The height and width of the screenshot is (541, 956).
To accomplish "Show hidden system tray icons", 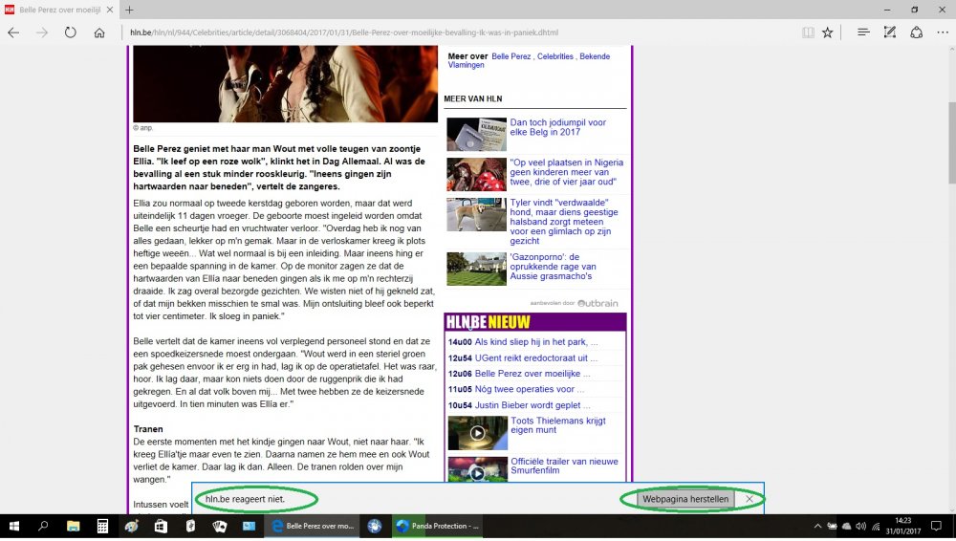I will click(x=817, y=526).
